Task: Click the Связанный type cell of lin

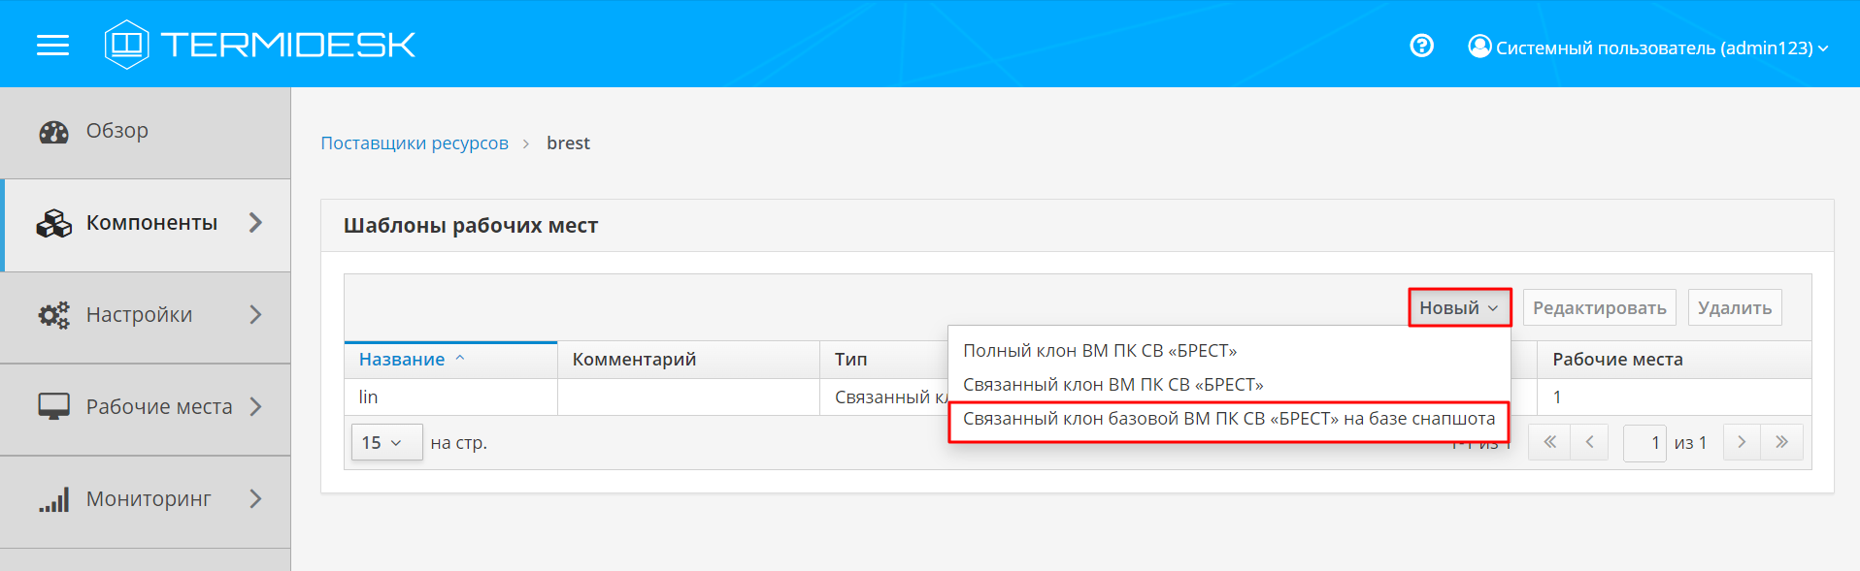Action: (884, 397)
